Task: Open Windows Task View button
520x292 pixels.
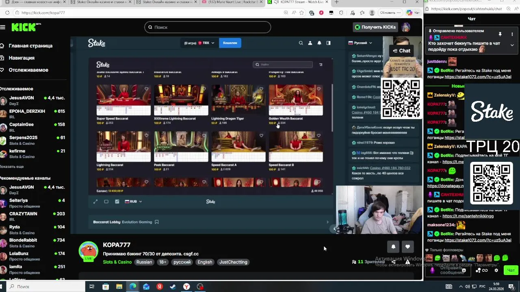Action: pyautogui.click(x=92, y=287)
